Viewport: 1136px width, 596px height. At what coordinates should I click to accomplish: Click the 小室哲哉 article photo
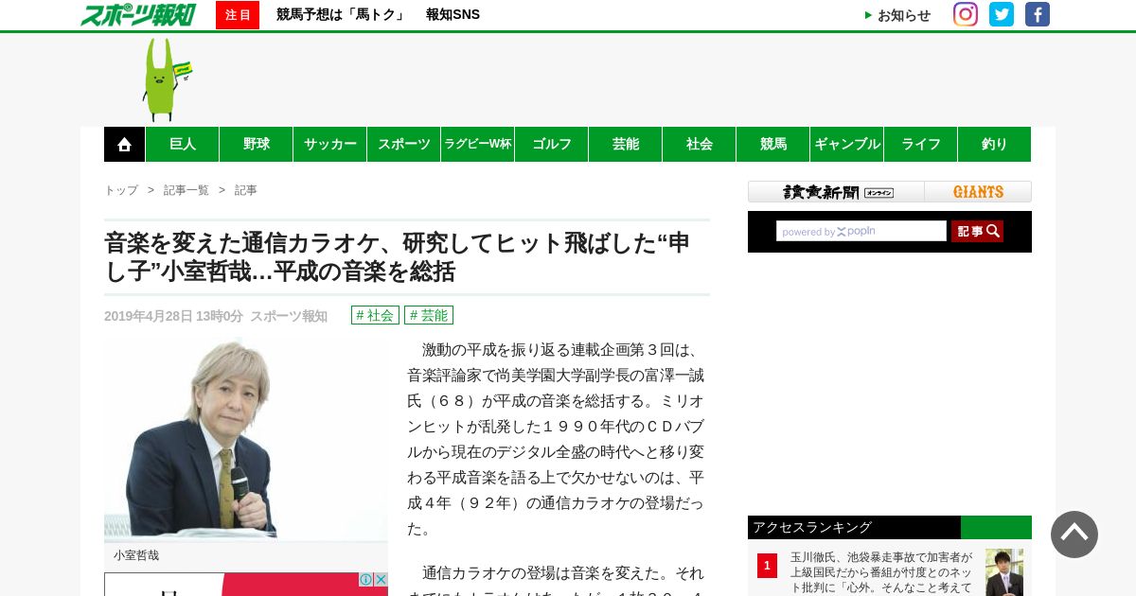tap(246, 439)
